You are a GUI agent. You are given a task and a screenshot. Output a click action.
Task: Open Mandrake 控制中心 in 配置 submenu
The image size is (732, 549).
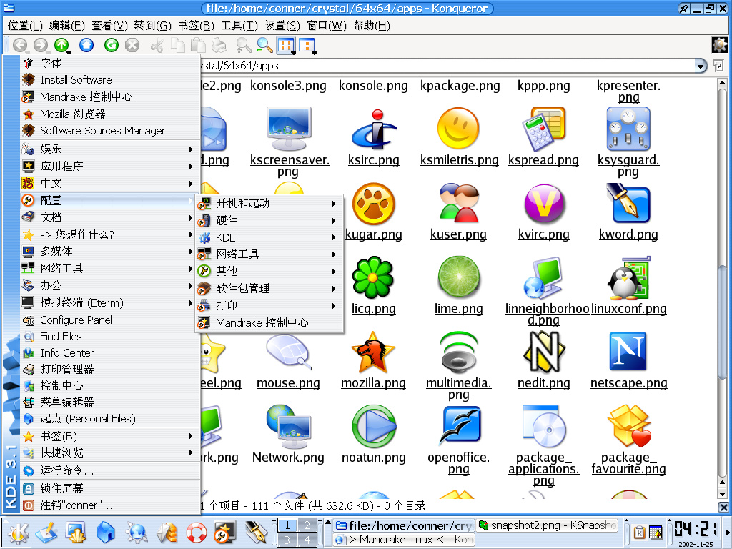point(269,323)
